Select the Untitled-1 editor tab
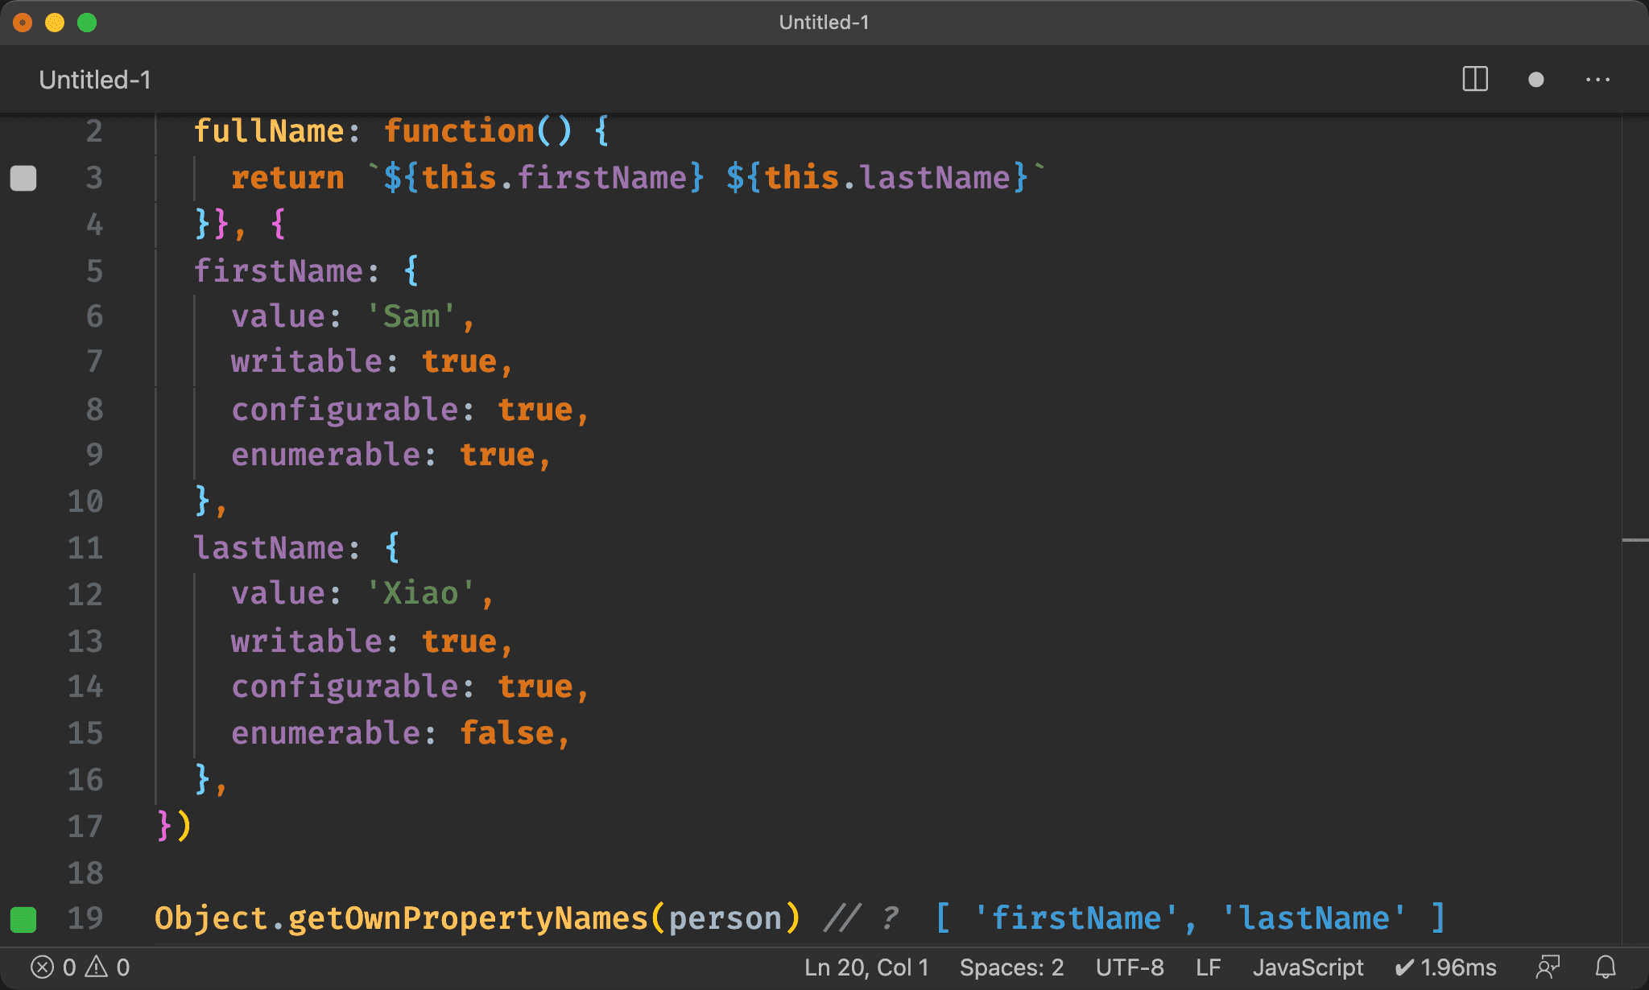Screen dimensions: 1649x990 point(95,80)
